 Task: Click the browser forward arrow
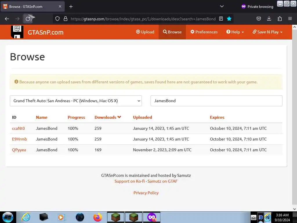(x=17, y=19)
